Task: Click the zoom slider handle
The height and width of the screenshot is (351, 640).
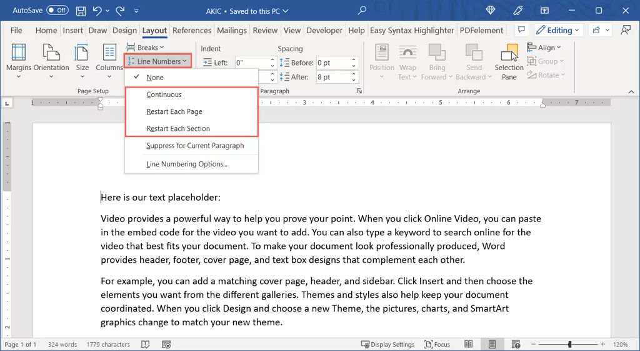Action: coord(570,345)
